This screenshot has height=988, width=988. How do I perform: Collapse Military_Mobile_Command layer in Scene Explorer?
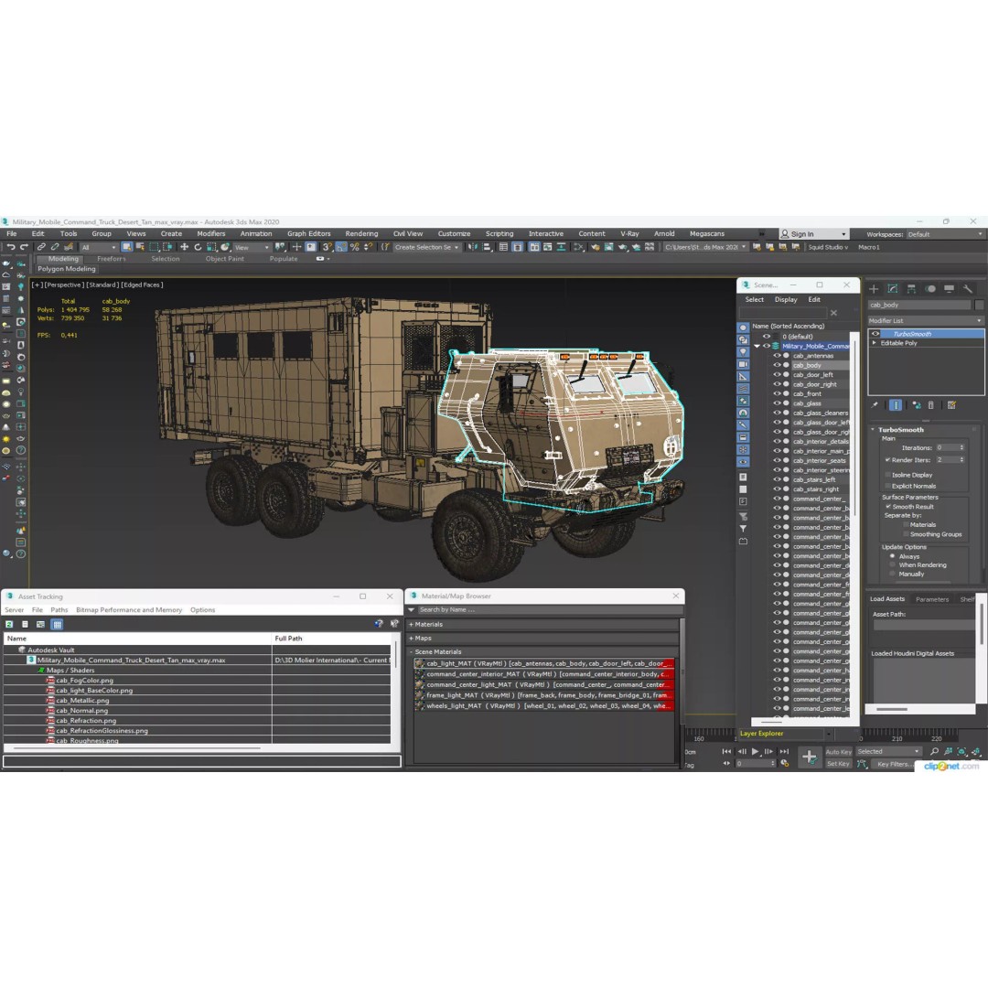coord(757,346)
